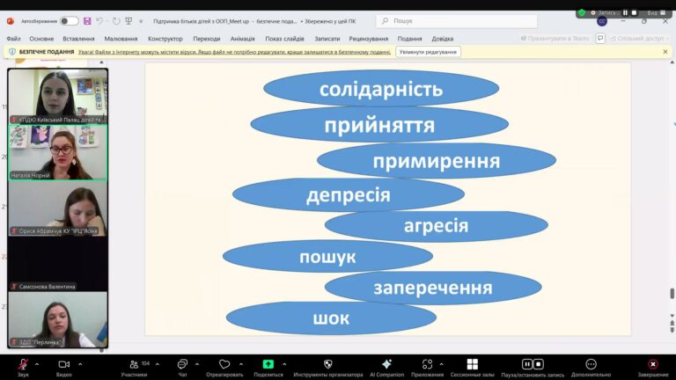The height and width of the screenshot is (380, 676).
Task: Click the vertical scrollbar of the slide view
Action: click(672, 194)
